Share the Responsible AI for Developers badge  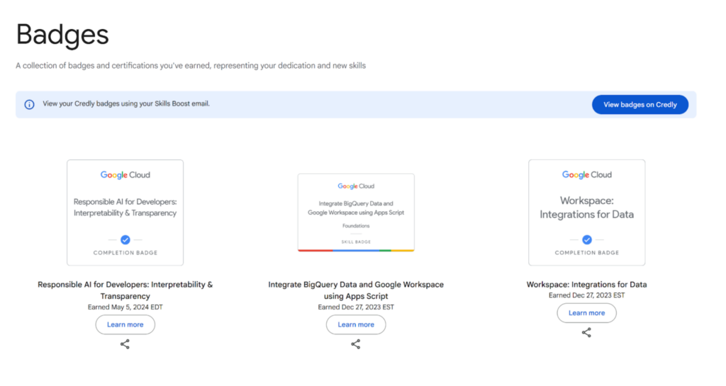(x=125, y=344)
